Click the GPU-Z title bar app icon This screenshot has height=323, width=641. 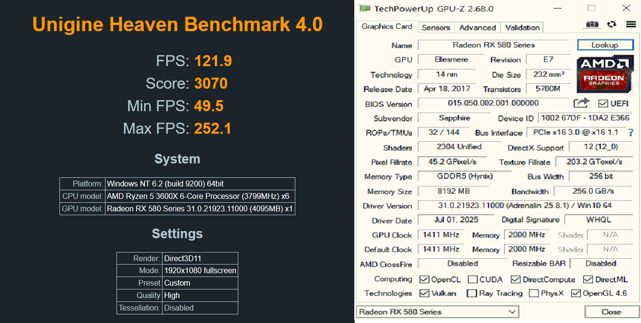[x=365, y=8]
